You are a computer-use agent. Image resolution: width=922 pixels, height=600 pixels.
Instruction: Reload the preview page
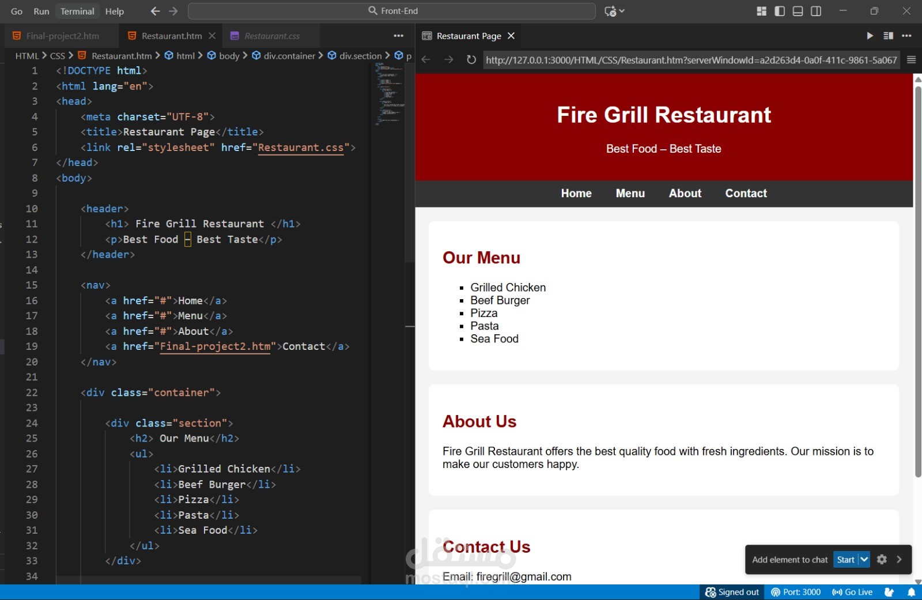click(471, 60)
